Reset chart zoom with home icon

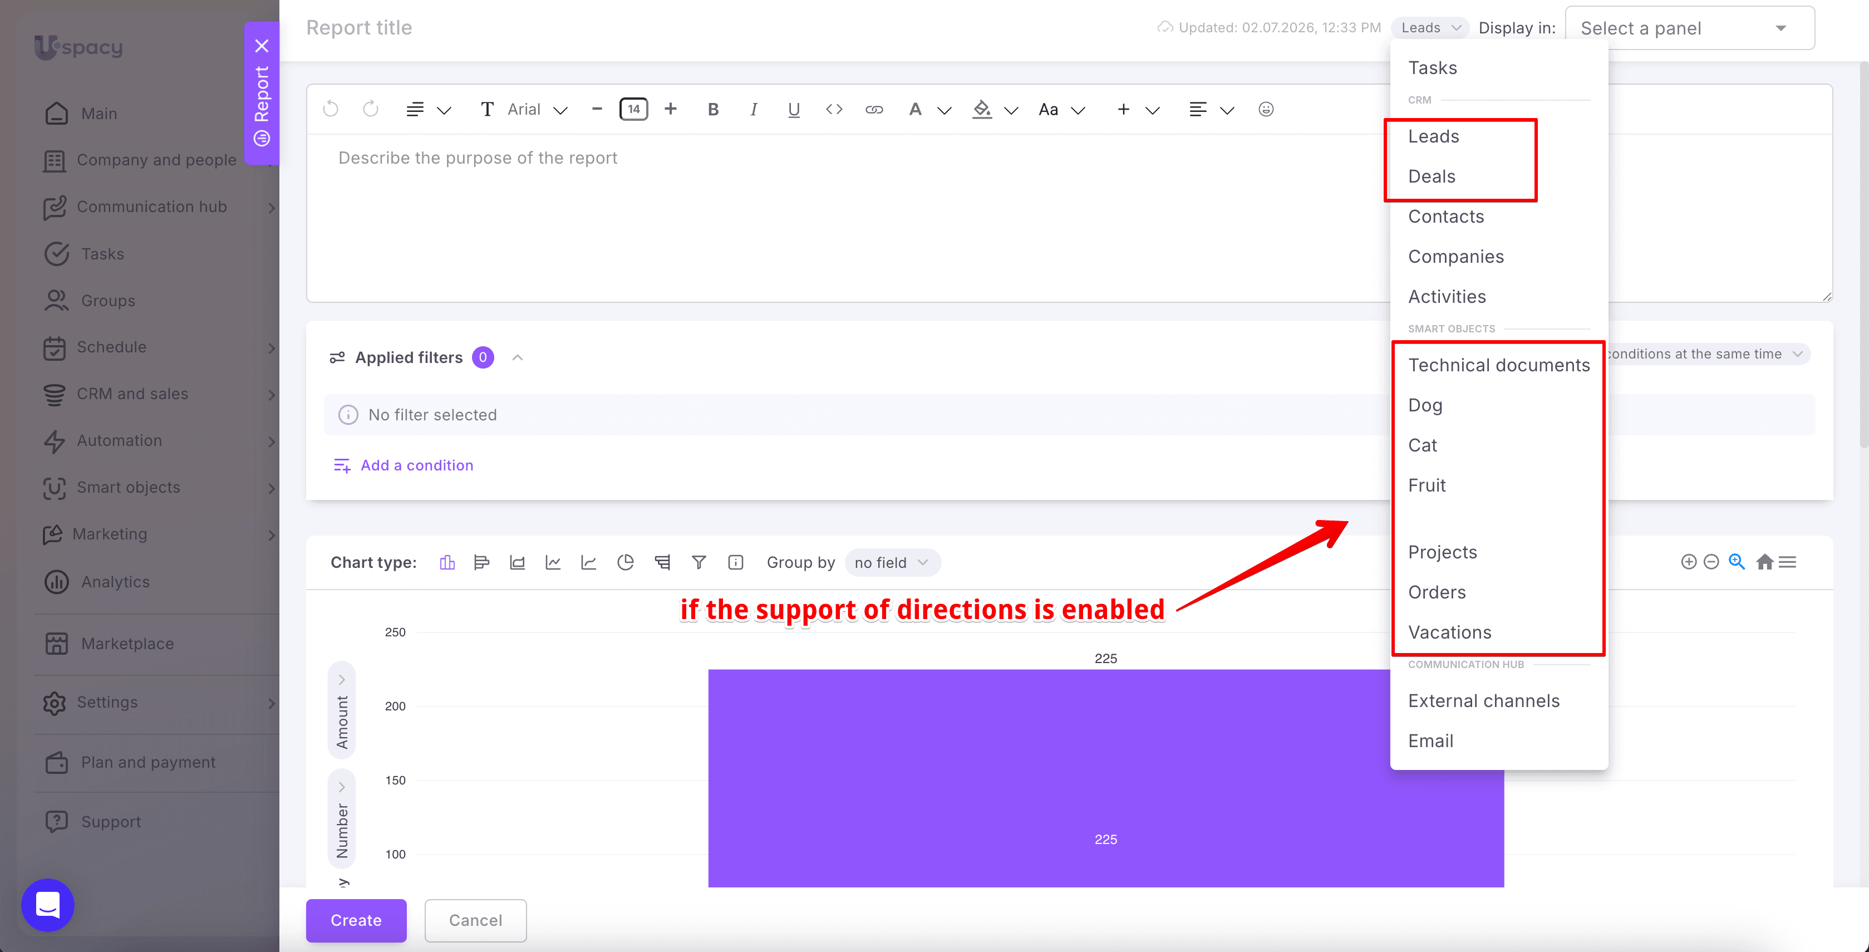pyautogui.click(x=1764, y=562)
